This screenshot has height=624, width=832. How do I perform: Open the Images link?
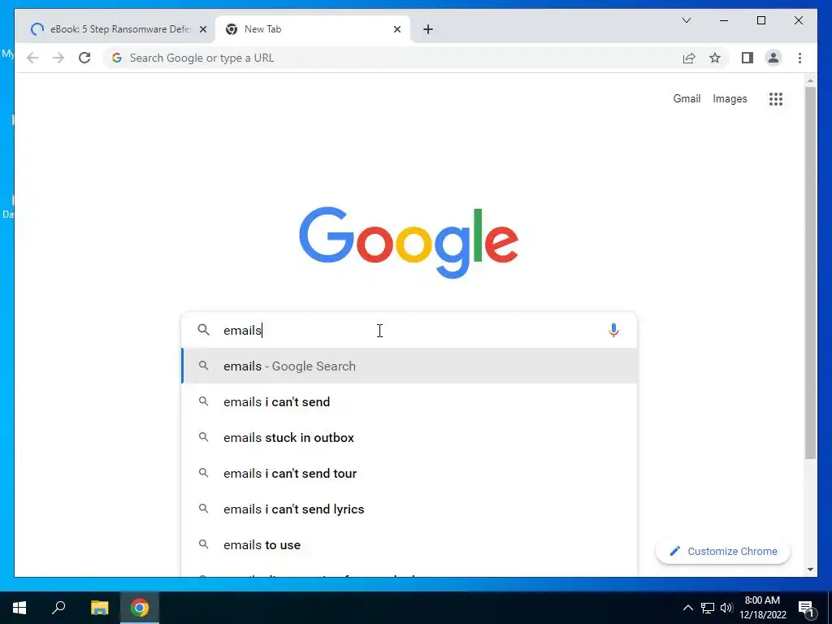point(730,98)
